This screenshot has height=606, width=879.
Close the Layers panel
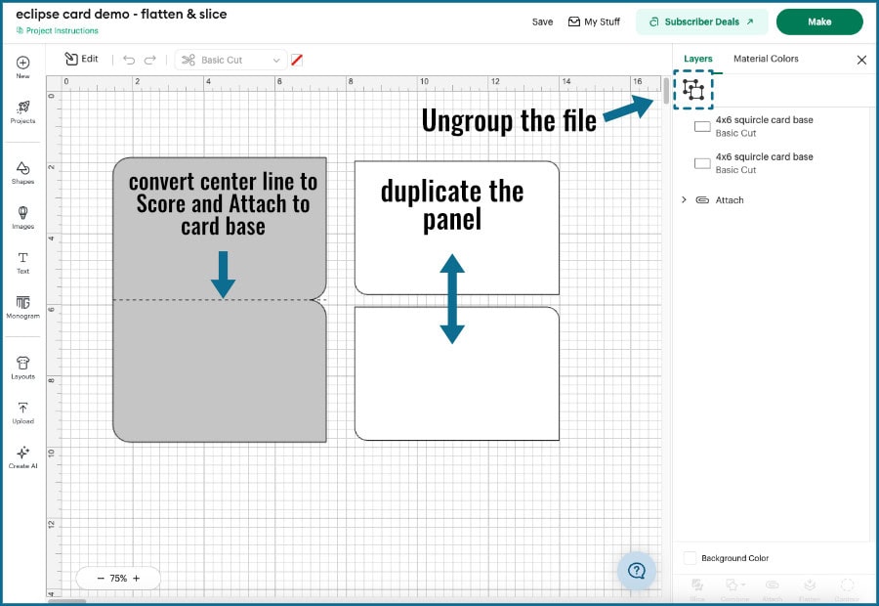click(861, 60)
